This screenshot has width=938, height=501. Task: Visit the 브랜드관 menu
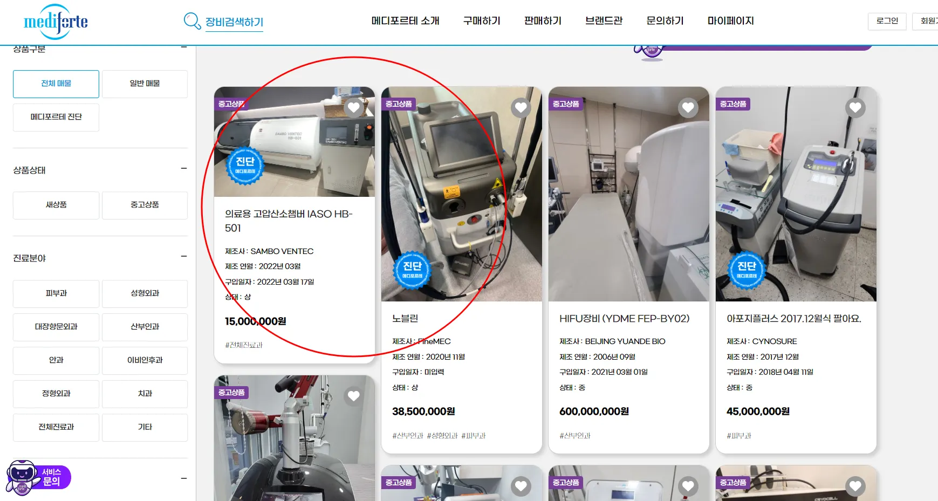(x=604, y=21)
